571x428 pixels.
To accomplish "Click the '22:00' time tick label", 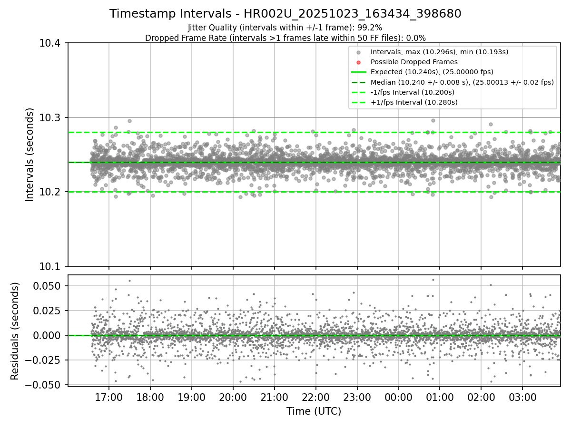I will (x=315, y=397).
